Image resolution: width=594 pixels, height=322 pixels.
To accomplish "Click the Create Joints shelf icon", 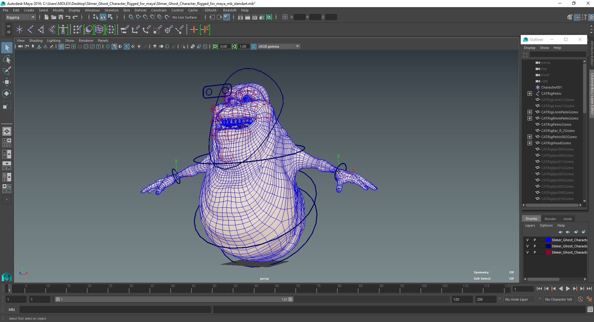I will click(x=30, y=30).
